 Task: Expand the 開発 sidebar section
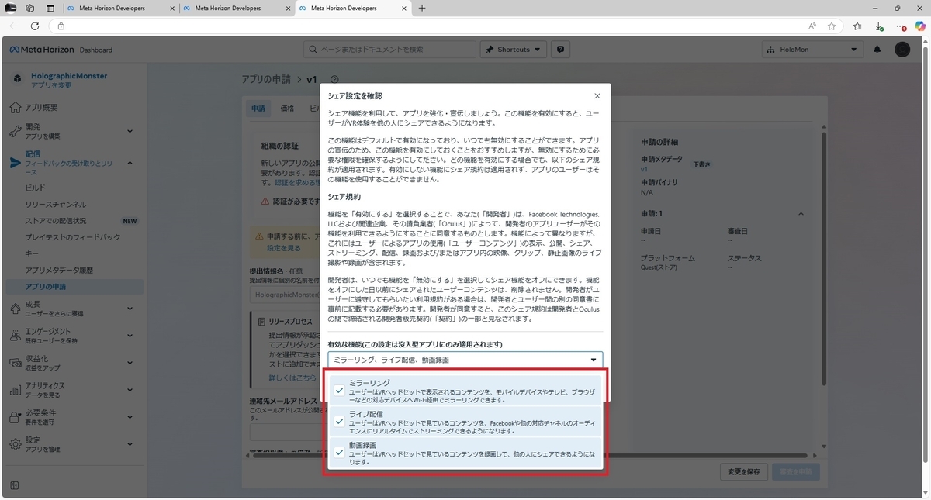pos(130,131)
